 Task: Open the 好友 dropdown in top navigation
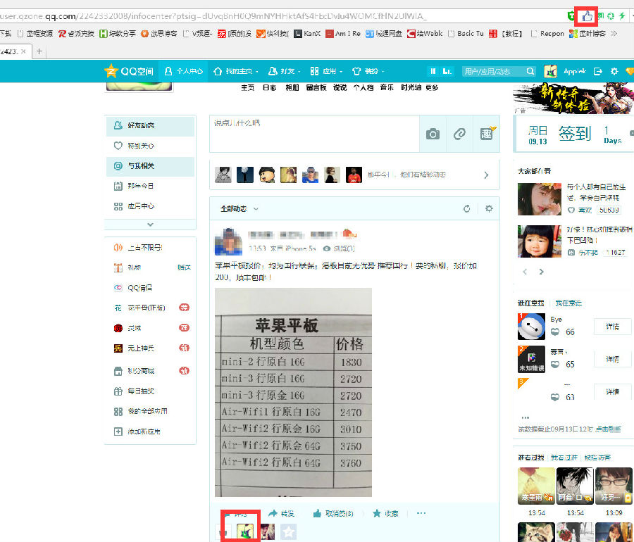point(292,71)
